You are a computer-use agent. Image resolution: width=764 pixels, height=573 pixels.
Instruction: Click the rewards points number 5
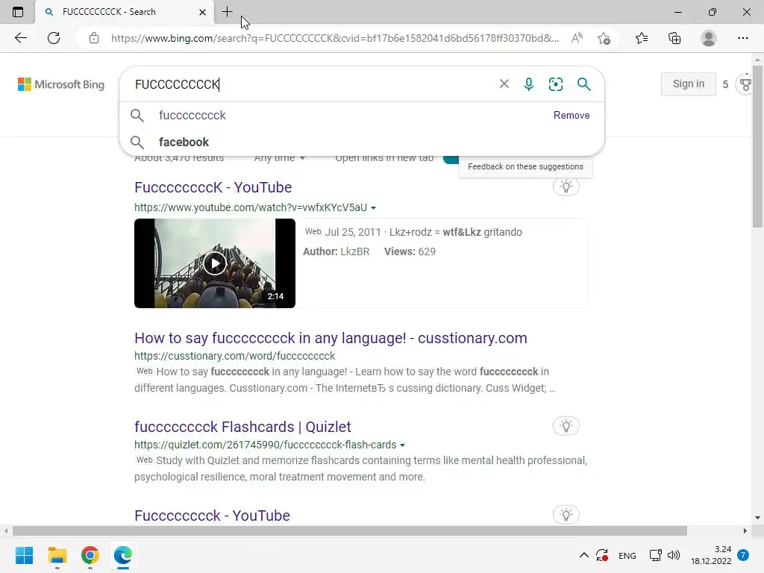point(725,84)
